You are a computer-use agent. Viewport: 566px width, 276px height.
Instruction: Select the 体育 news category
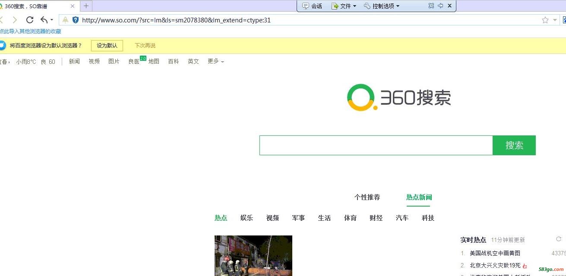click(x=351, y=218)
